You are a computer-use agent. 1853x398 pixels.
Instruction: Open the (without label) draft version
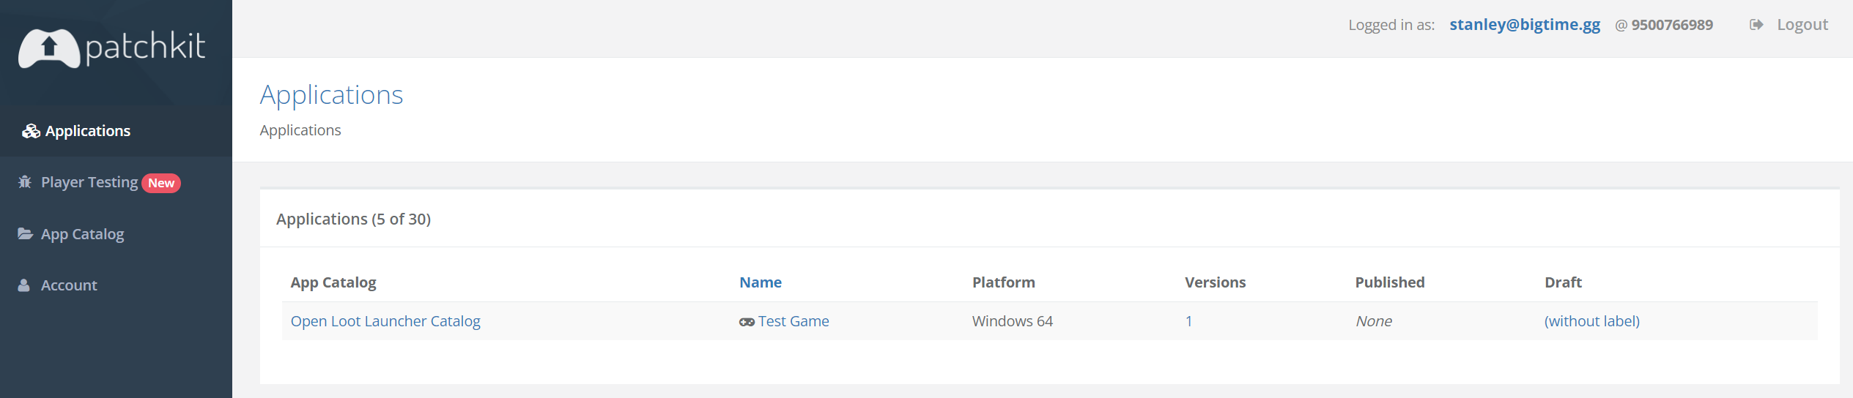click(x=1592, y=321)
